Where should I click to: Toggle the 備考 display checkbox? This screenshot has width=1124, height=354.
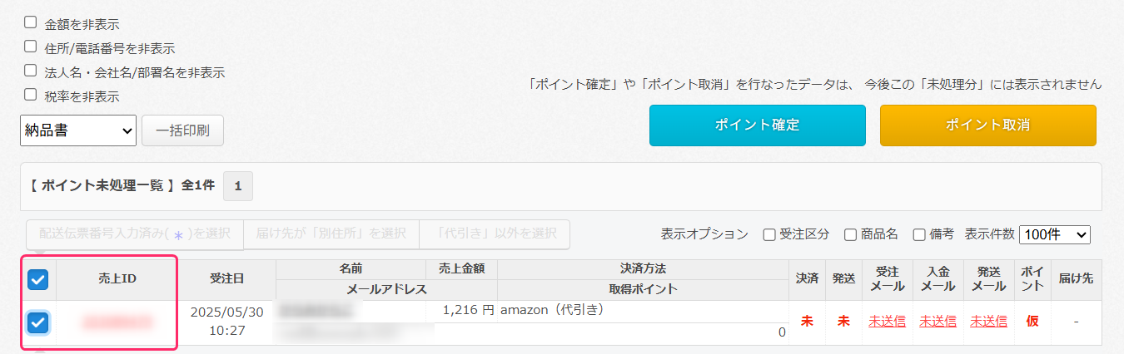pos(919,235)
